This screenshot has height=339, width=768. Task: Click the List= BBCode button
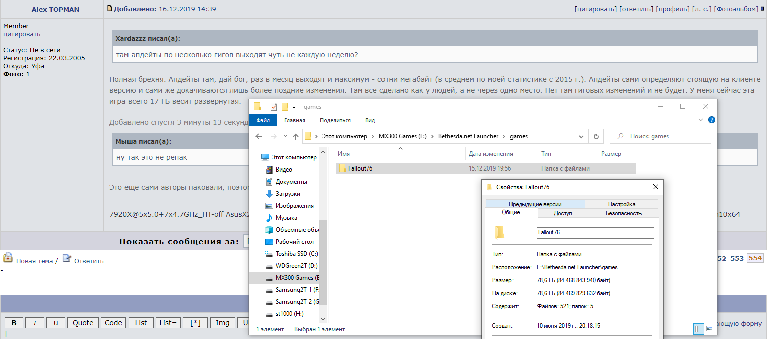click(168, 323)
